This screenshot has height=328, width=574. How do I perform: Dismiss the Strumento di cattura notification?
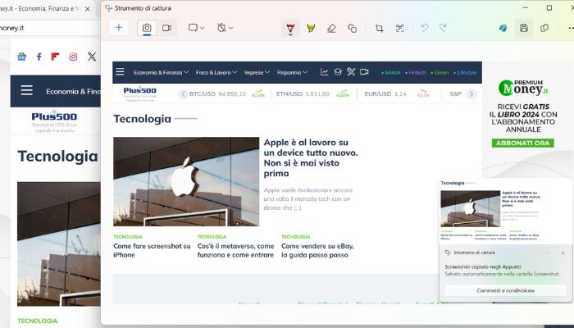tap(563, 253)
